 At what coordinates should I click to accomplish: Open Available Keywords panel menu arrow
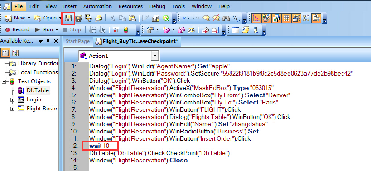pos(40,41)
